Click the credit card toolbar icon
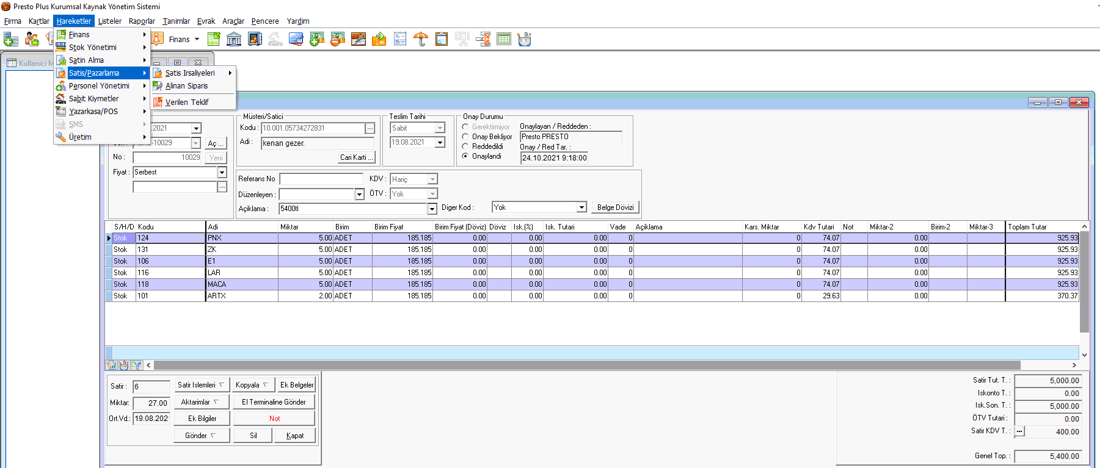1100x468 pixels. [296, 40]
